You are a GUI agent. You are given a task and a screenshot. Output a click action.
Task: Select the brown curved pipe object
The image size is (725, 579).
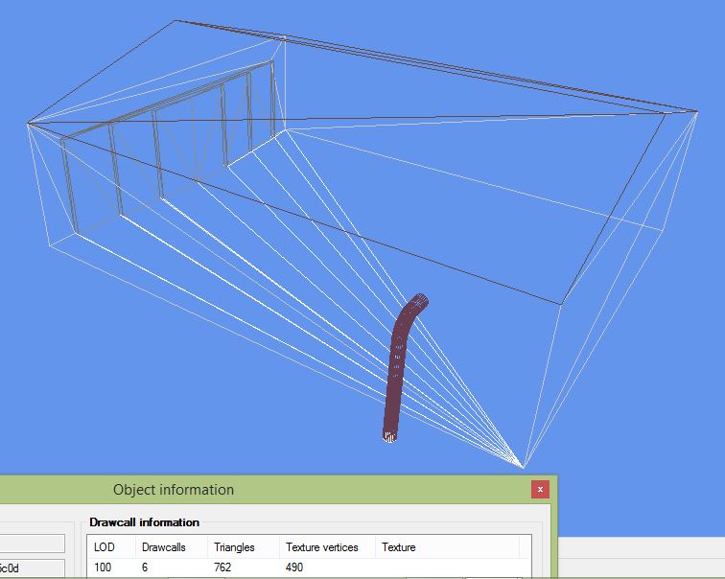click(x=401, y=367)
